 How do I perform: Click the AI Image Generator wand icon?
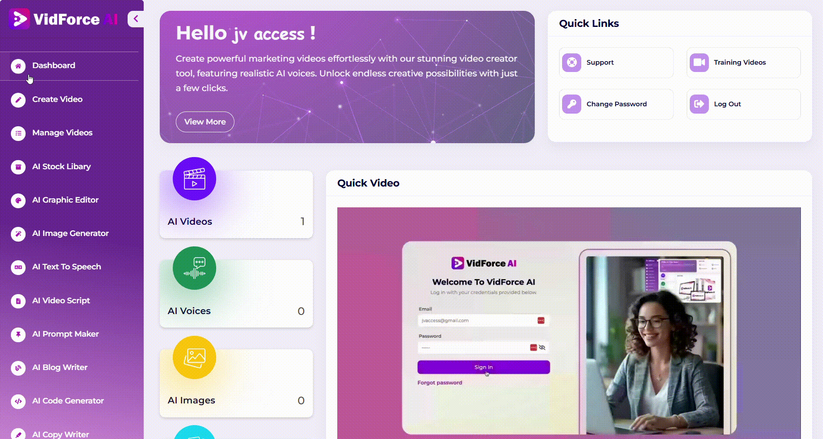[x=18, y=234]
